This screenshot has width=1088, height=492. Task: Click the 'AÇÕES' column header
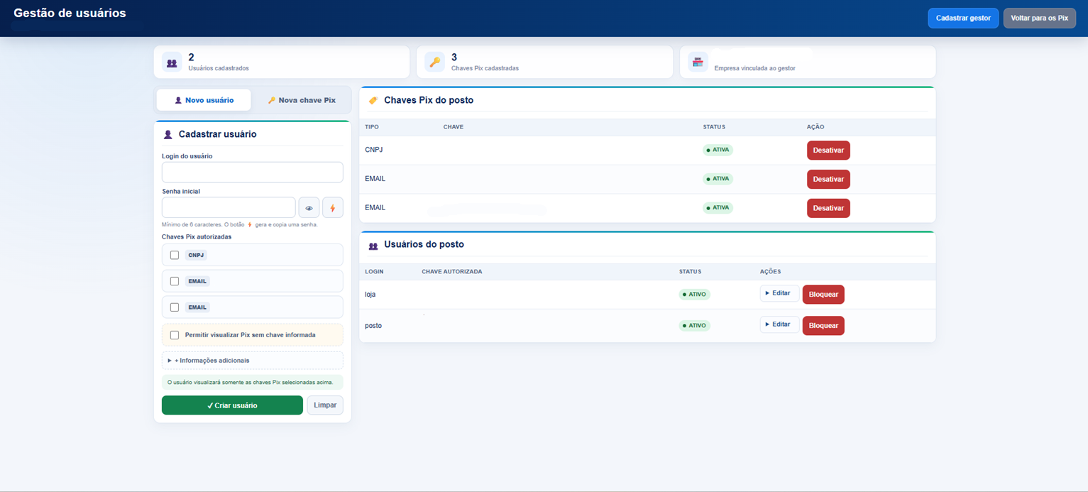click(770, 272)
